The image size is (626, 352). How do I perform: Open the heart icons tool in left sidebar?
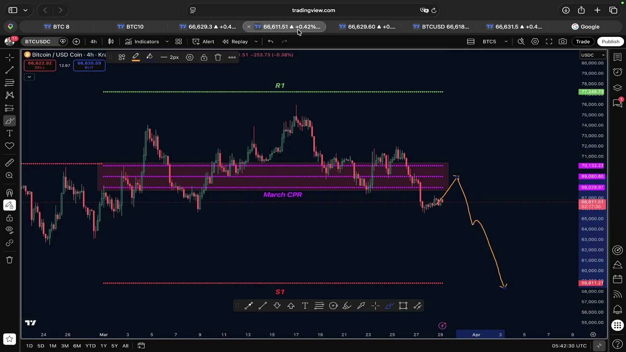pyautogui.click(x=9, y=146)
